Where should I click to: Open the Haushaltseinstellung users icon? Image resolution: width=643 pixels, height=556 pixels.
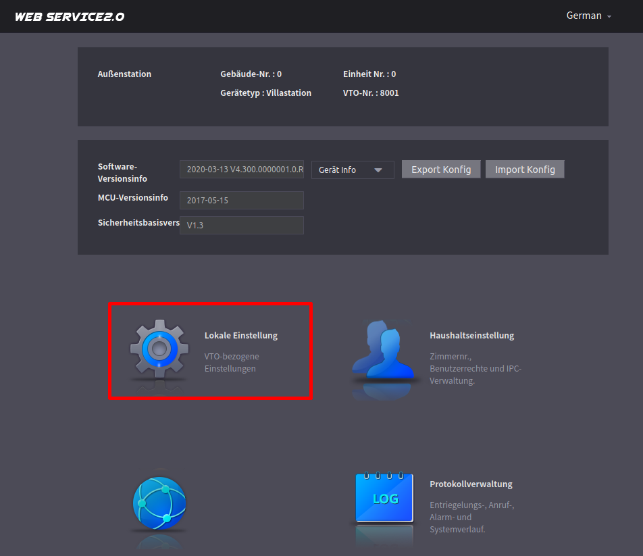pos(383,350)
